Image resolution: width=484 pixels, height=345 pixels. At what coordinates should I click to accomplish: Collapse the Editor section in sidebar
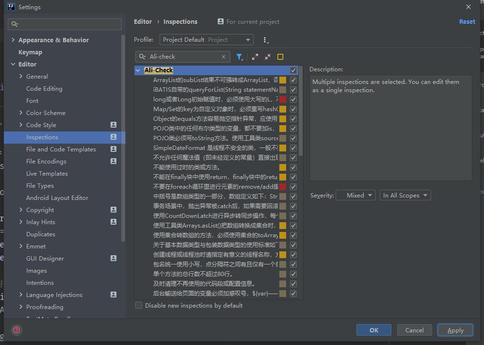click(x=13, y=64)
